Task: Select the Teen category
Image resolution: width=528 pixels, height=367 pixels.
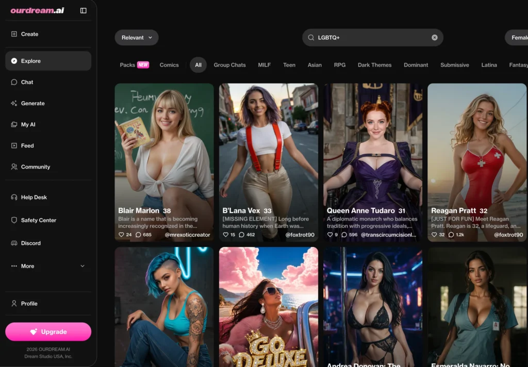Action: pos(289,65)
